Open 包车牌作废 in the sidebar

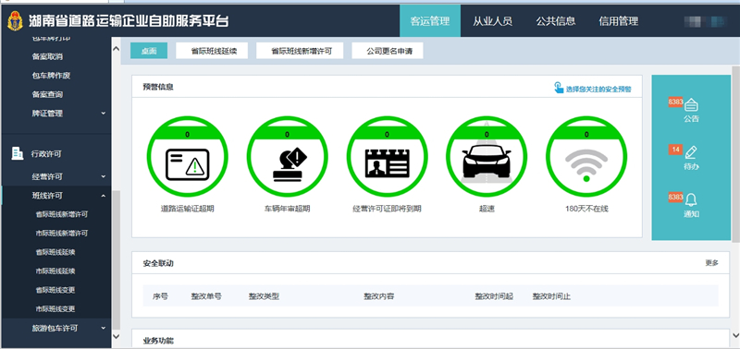(51, 76)
